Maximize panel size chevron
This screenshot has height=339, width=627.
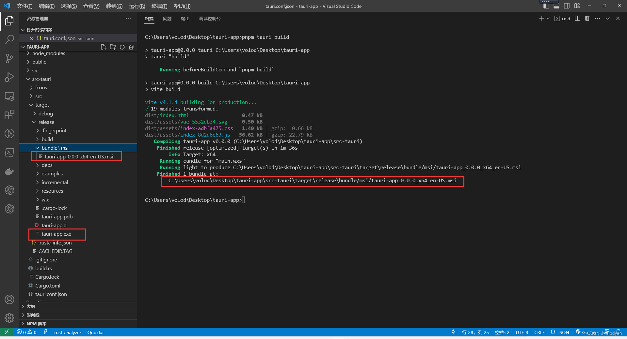point(608,19)
